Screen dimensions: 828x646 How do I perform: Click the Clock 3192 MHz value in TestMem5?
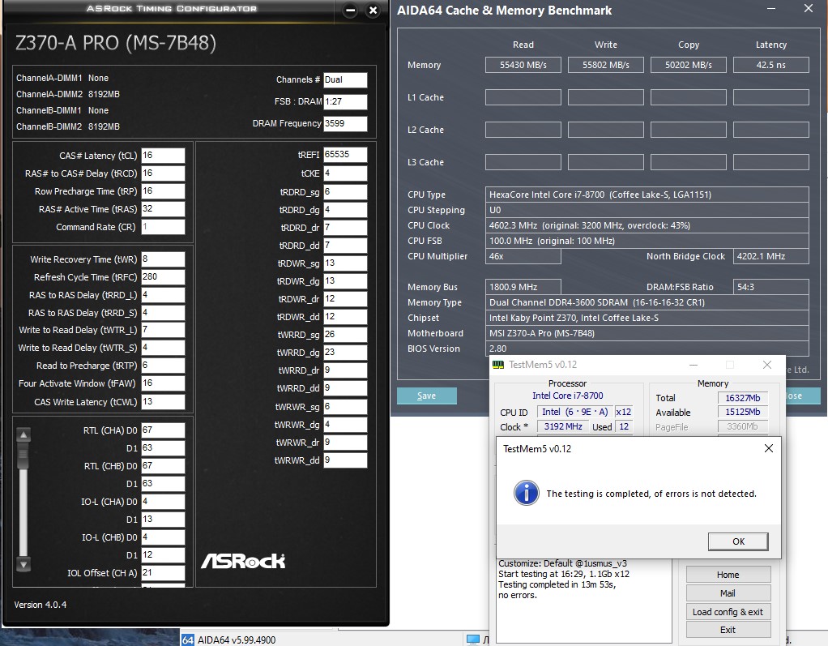pos(563,426)
